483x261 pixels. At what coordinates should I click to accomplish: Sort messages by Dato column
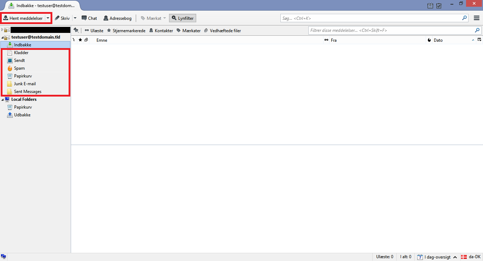click(x=454, y=40)
